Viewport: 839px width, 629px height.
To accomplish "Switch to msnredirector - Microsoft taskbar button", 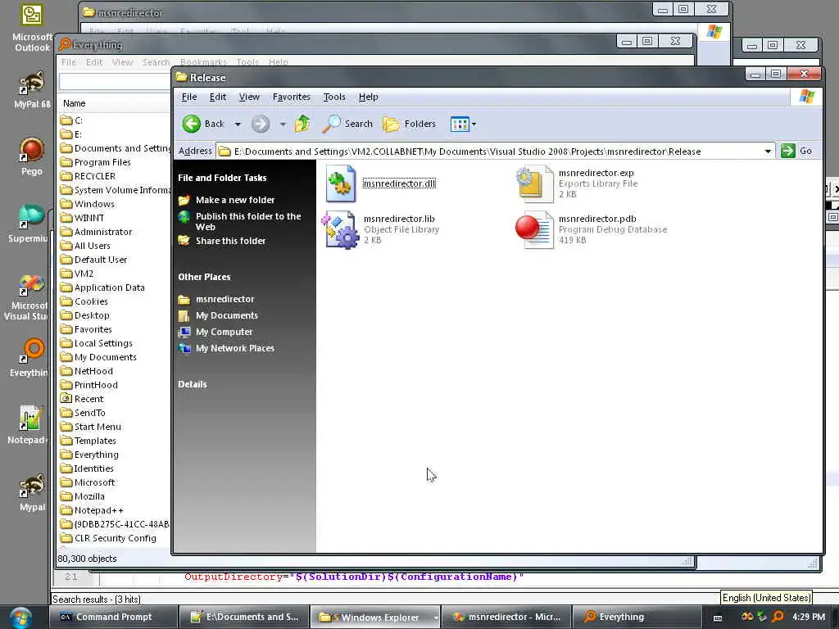I will (x=507, y=618).
